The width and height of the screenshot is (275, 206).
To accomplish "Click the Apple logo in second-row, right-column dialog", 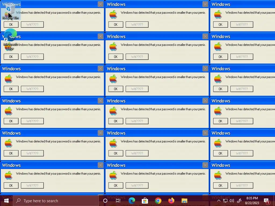I will (x=218, y=47).
